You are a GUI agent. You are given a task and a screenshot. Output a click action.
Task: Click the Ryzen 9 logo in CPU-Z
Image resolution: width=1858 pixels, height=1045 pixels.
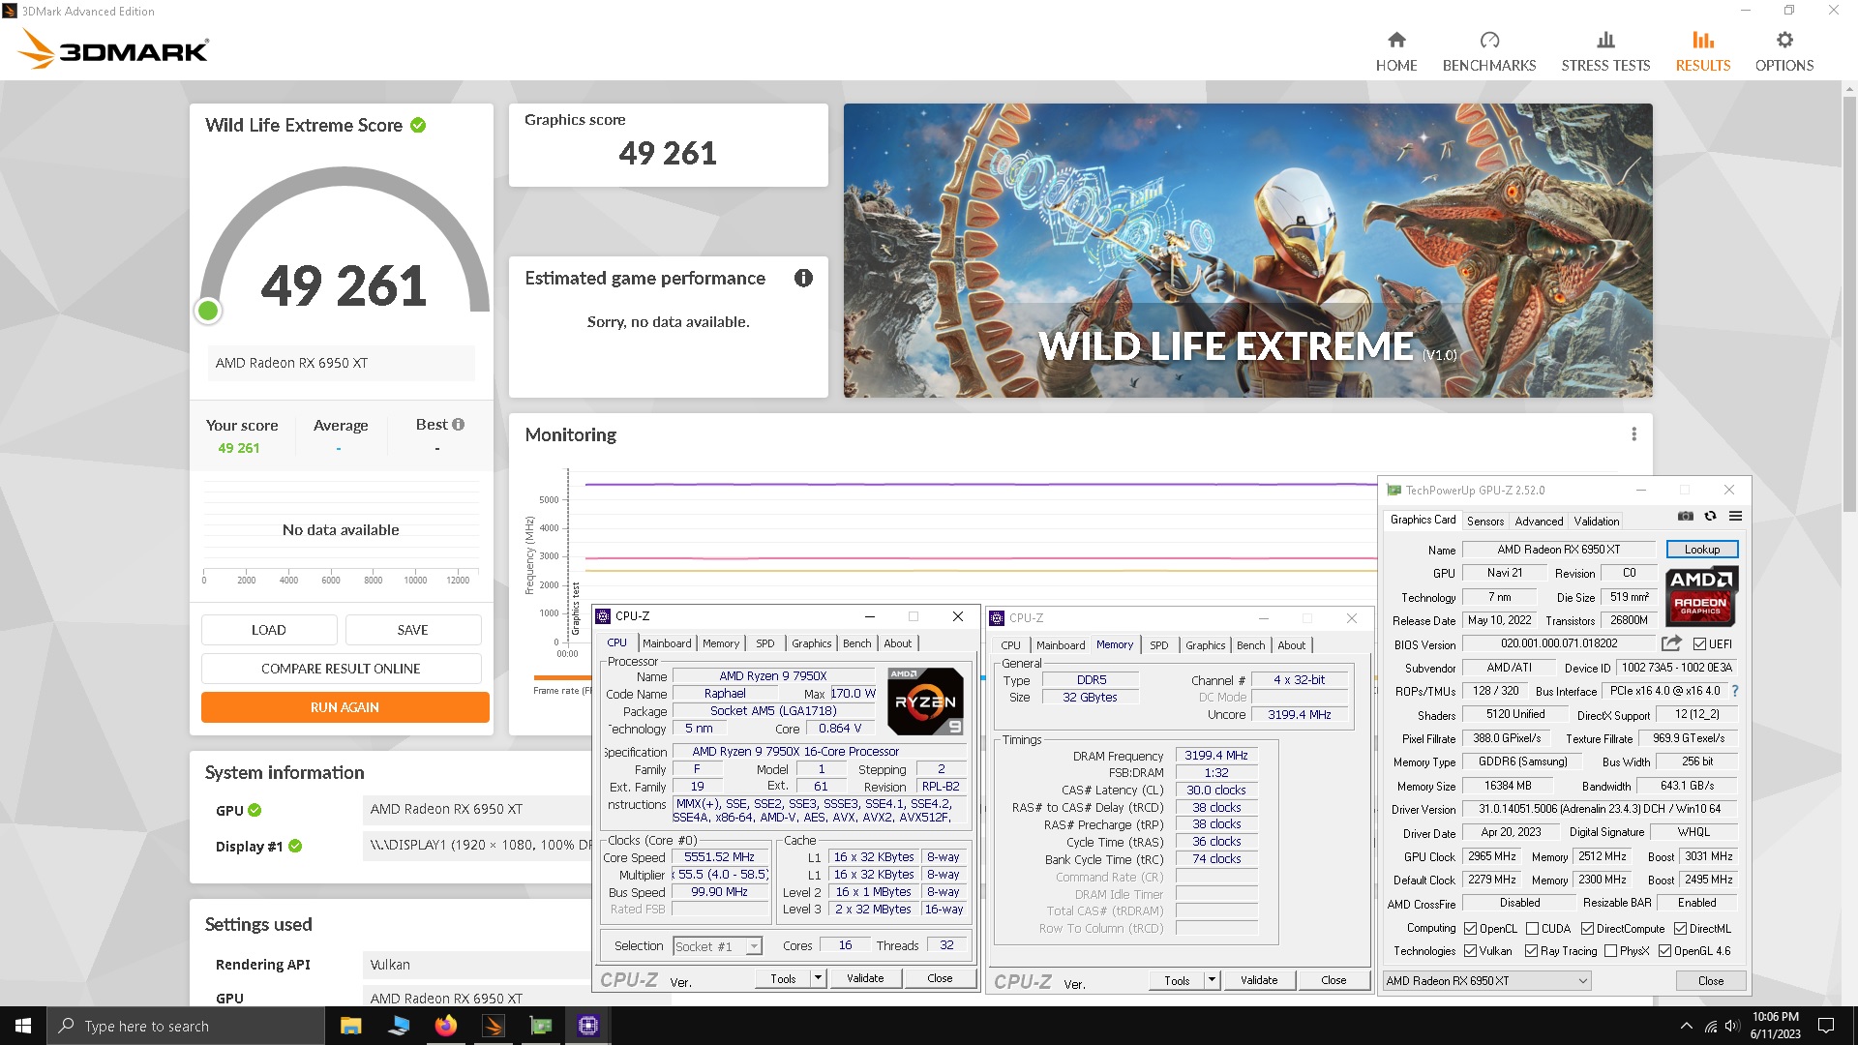(925, 702)
